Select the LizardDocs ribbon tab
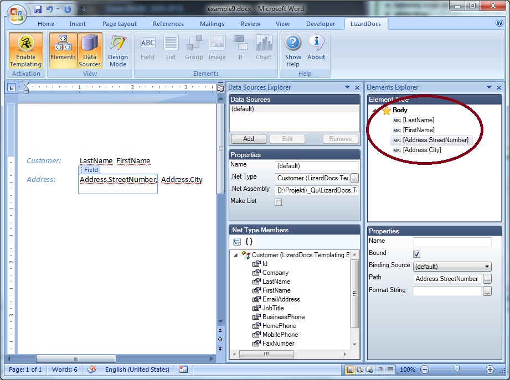 (365, 24)
